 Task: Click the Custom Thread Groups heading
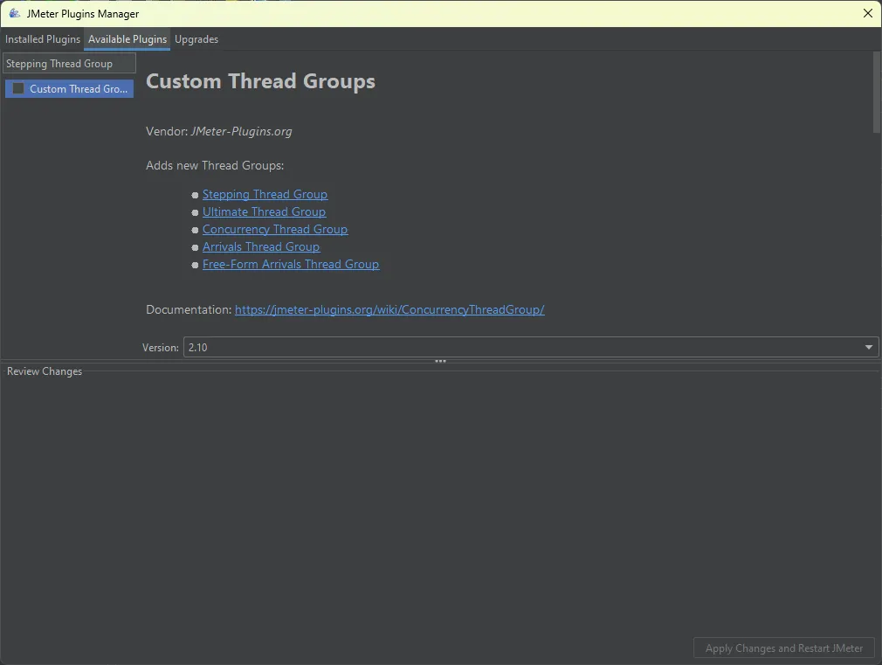(x=260, y=81)
